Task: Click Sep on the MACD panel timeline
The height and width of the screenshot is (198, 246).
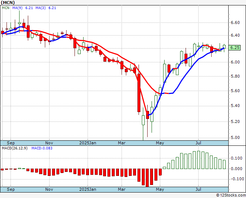Action: 10,189
